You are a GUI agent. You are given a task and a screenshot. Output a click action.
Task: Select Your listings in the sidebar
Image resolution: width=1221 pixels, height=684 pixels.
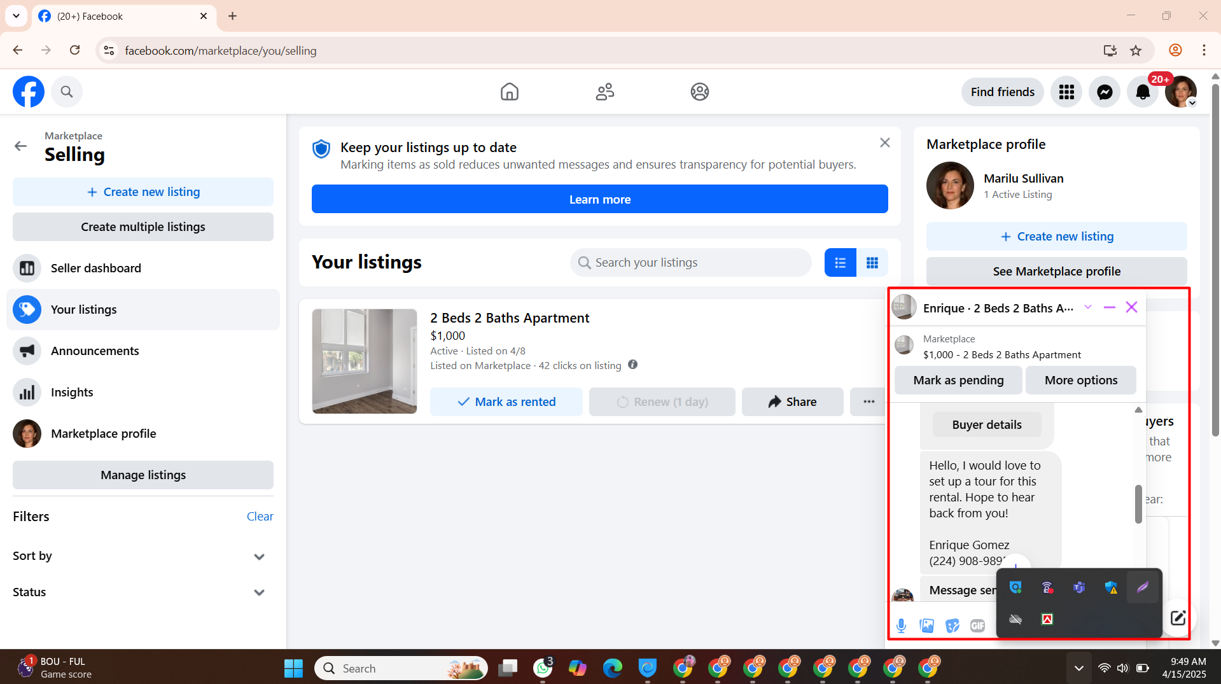click(x=143, y=309)
